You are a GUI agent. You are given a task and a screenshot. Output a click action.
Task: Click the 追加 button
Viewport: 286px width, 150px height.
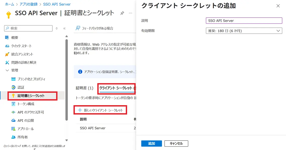(x=151, y=144)
